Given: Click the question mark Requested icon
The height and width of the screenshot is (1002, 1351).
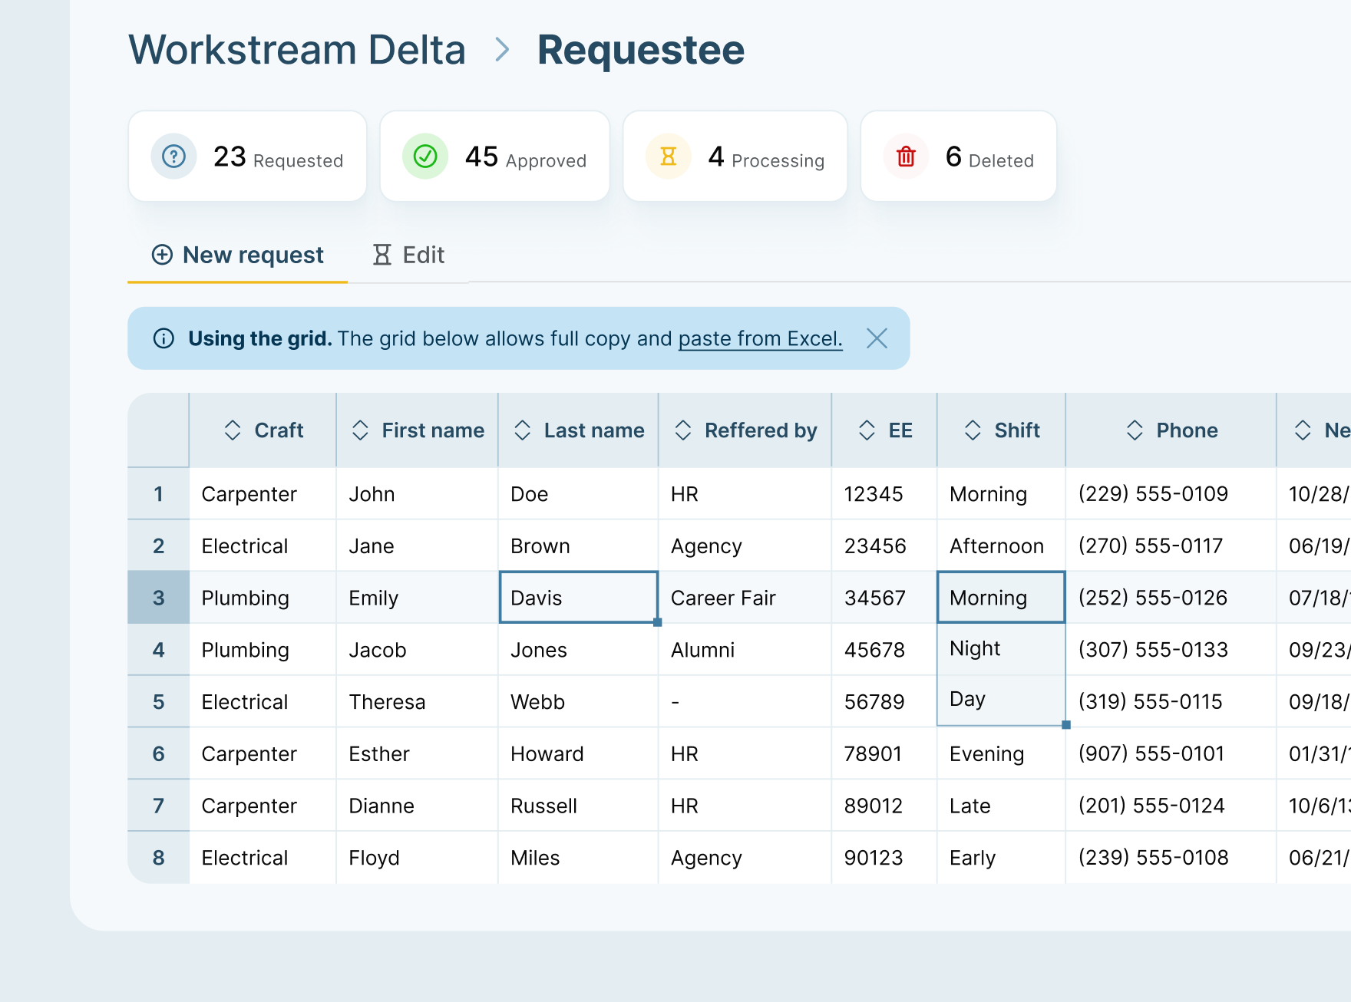Looking at the screenshot, I should click(173, 157).
